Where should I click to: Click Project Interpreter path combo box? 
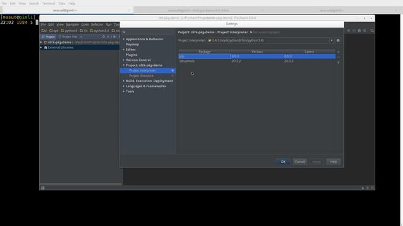coord(270,40)
